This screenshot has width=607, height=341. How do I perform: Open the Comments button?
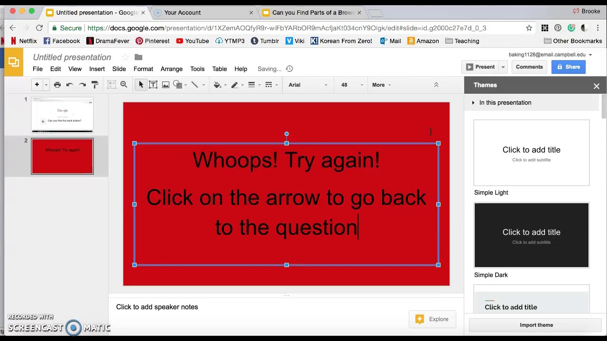pyautogui.click(x=529, y=67)
